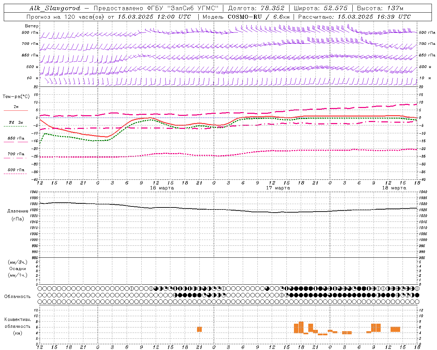Click the '18 марта' date label
The height and width of the screenshot is (350, 437).
coord(394,188)
